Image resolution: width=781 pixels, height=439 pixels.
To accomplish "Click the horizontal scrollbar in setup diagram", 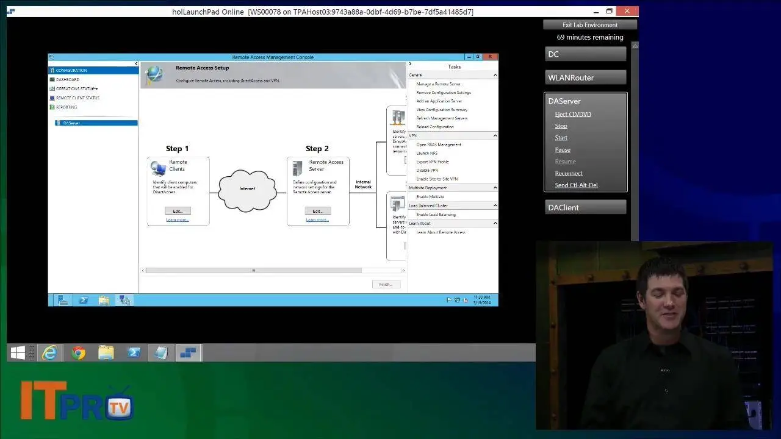I will [x=253, y=270].
